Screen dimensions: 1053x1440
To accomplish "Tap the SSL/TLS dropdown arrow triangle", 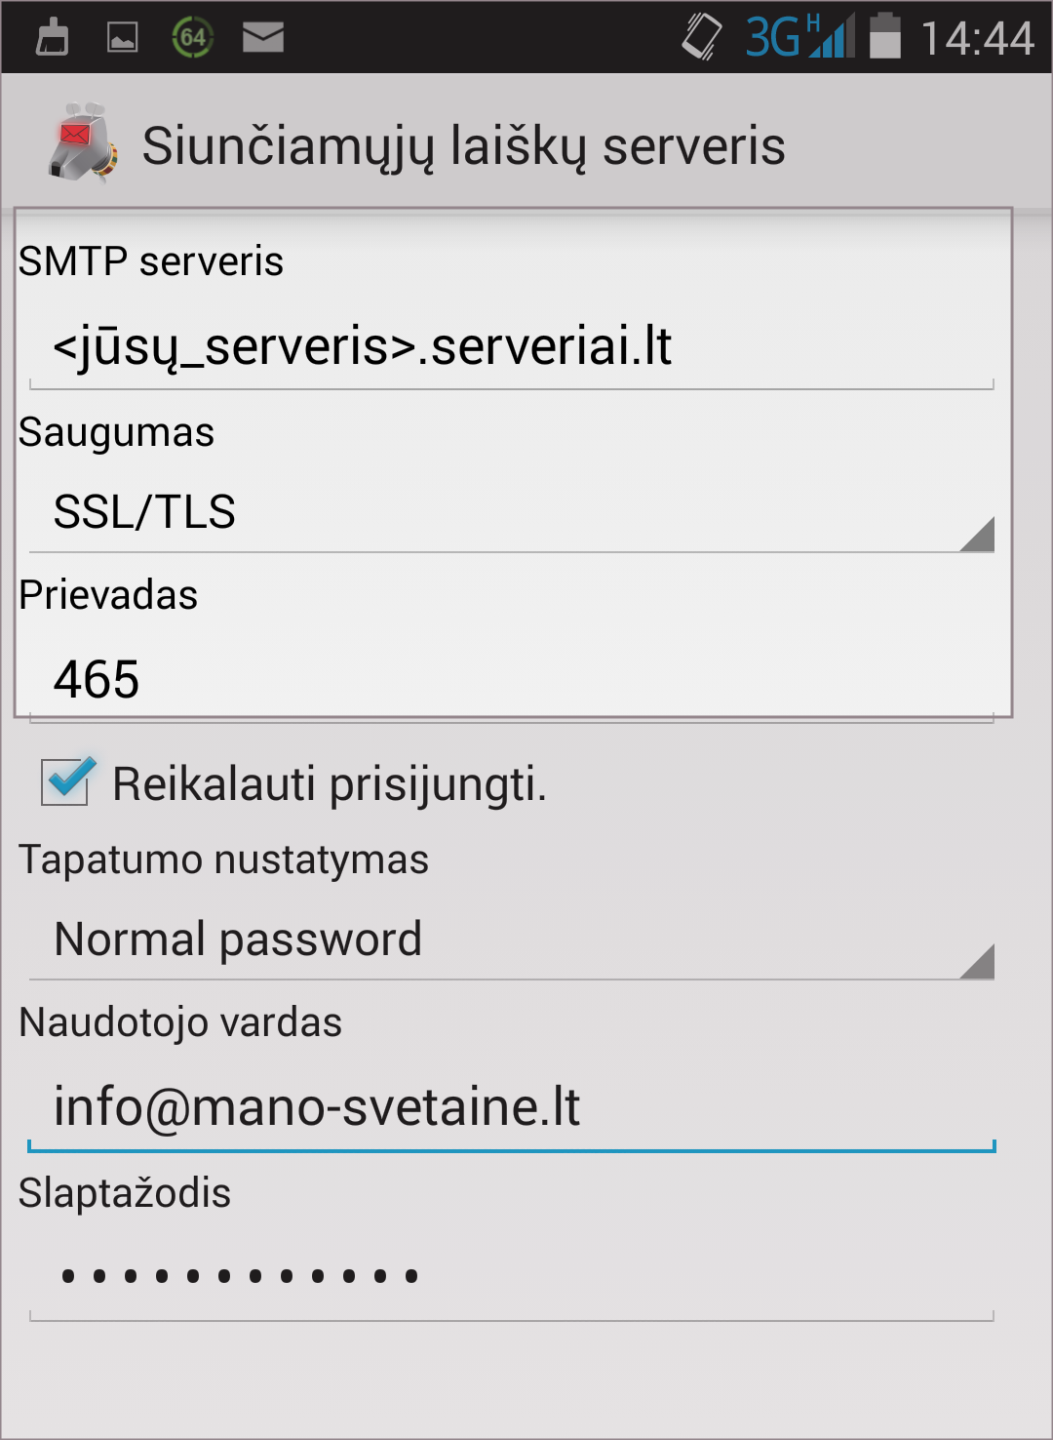I will (977, 534).
